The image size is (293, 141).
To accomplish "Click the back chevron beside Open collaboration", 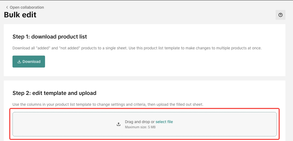I will pyautogui.click(x=7, y=8).
